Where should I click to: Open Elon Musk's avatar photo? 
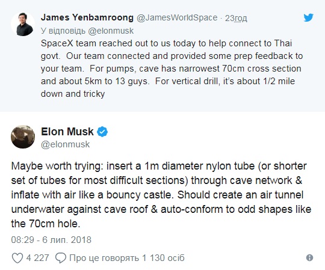point(23,137)
